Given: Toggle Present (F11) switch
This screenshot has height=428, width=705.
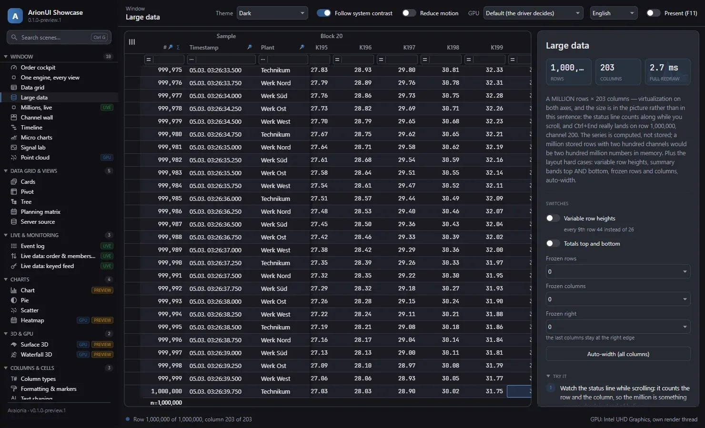Looking at the screenshot, I should pos(653,13).
